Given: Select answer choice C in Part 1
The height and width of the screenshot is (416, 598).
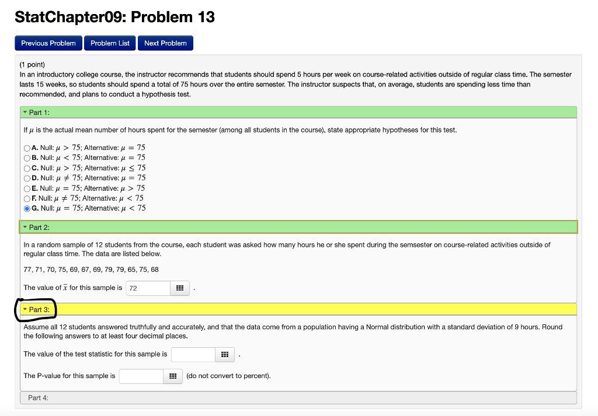Looking at the screenshot, I should [26, 167].
